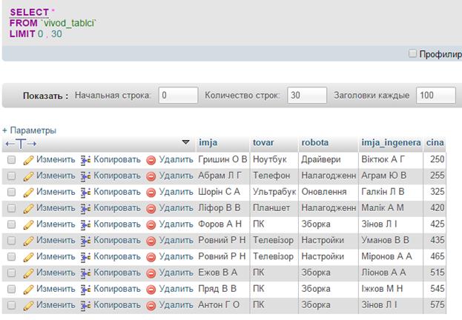This screenshot has height=320, width=462.
Task: Sort the table by cina column
Action: 435,142
